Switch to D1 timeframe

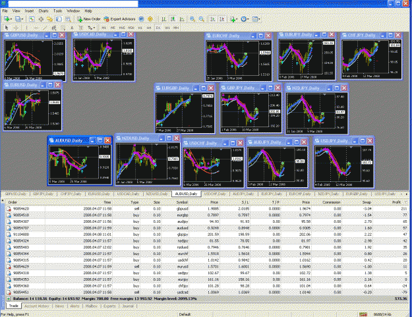click(158, 28)
